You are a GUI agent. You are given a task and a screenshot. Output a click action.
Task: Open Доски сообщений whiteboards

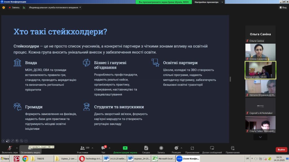click(x=212, y=150)
